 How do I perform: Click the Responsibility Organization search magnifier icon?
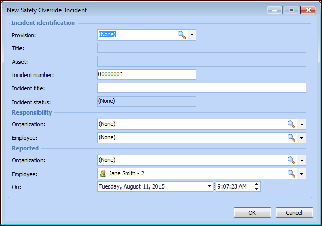coord(291,124)
